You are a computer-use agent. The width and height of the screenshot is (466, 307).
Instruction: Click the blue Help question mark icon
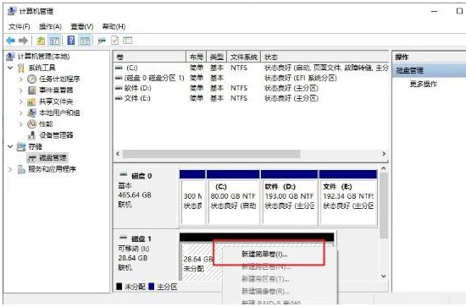pyautogui.click(x=71, y=40)
